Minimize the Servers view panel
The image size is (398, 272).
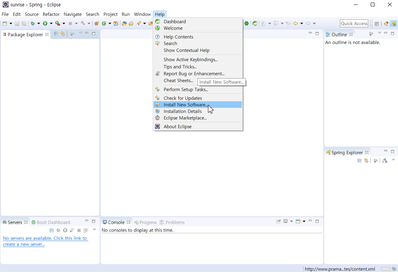(x=86, y=221)
